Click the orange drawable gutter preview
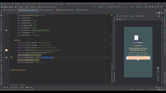 click(6, 50)
